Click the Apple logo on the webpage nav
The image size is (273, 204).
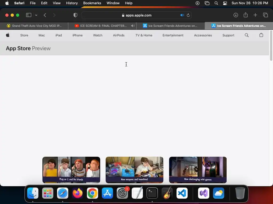(x=8, y=35)
